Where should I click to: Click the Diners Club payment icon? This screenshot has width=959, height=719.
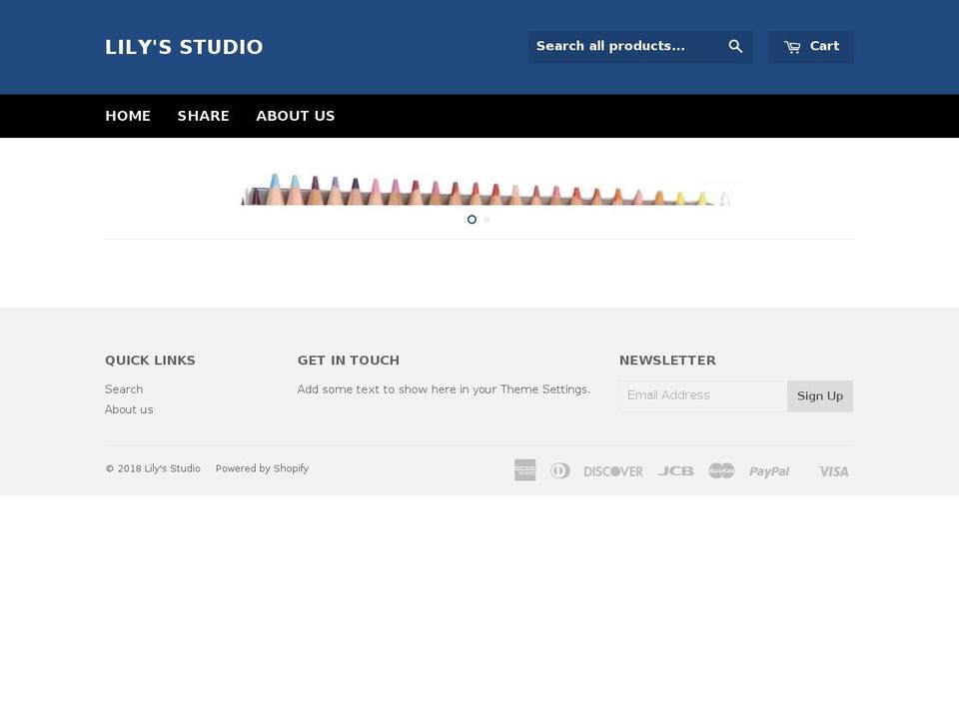(560, 470)
